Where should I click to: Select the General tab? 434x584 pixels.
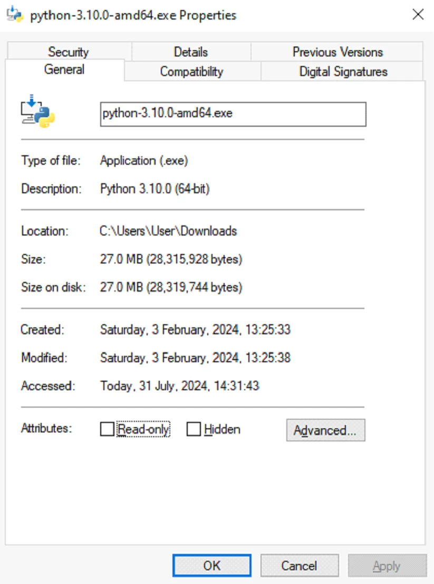(64, 70)
